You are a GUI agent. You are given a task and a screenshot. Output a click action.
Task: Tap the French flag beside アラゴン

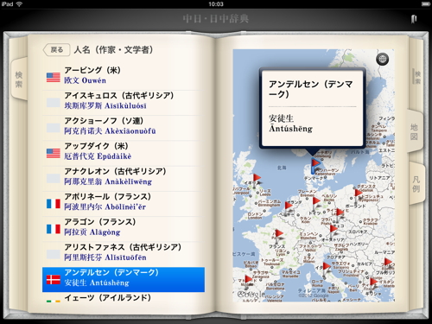pyautogui.click(x=54, y=229)
